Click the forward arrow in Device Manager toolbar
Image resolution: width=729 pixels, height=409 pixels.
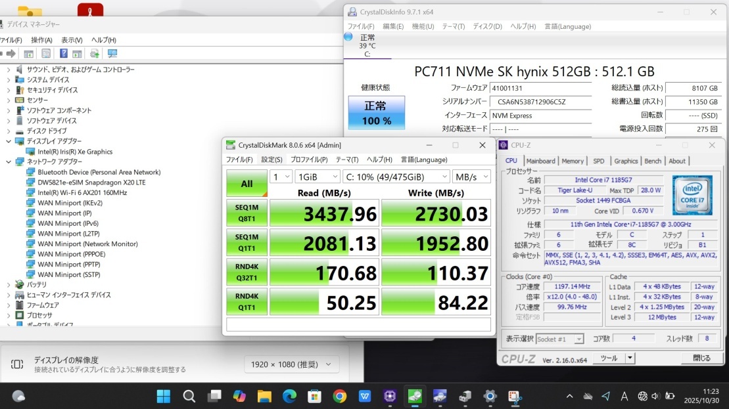pos(11,54)
